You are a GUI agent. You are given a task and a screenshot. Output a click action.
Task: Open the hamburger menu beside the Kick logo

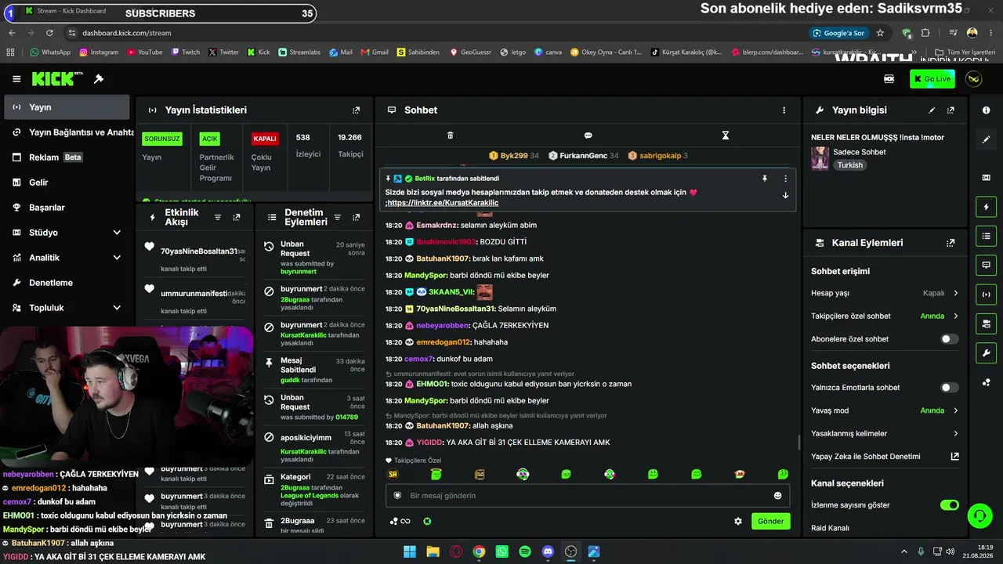(16, 79)
